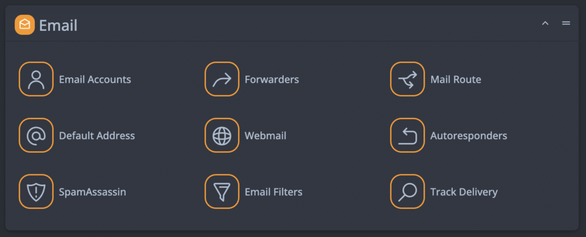The height and width of the screenshot is (237, 586).
Task: Open the SpamAssassin shield icon
Action: [36, 192]
